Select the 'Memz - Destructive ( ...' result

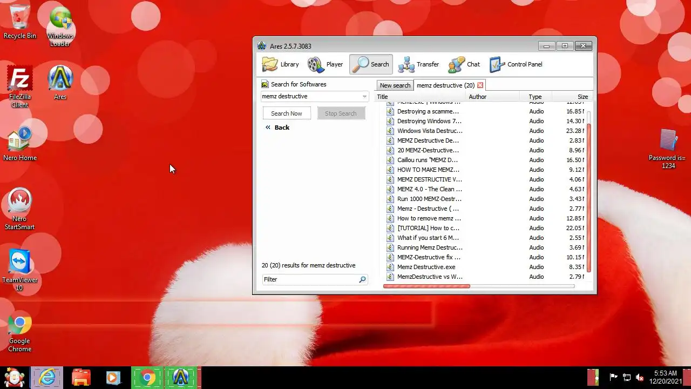(x=428, y=209)
